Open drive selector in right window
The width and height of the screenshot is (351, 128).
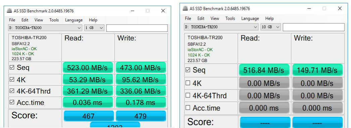[x=221, y=27]
